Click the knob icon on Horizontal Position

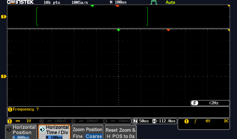coord(9,129)
